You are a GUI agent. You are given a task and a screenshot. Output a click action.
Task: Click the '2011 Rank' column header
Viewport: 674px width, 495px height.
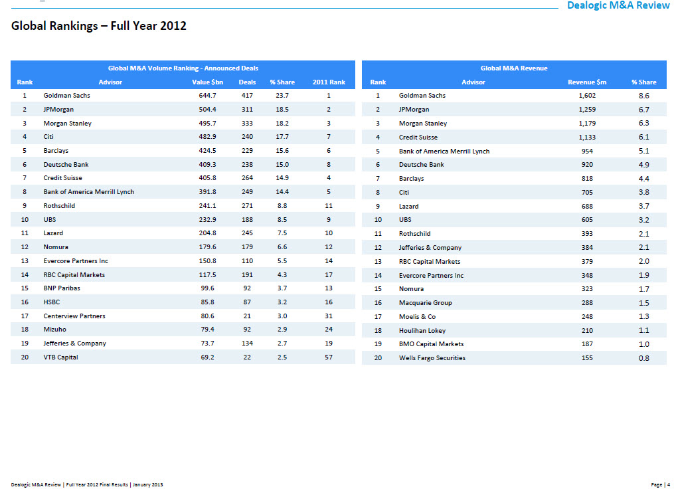(x=329, y=82)
